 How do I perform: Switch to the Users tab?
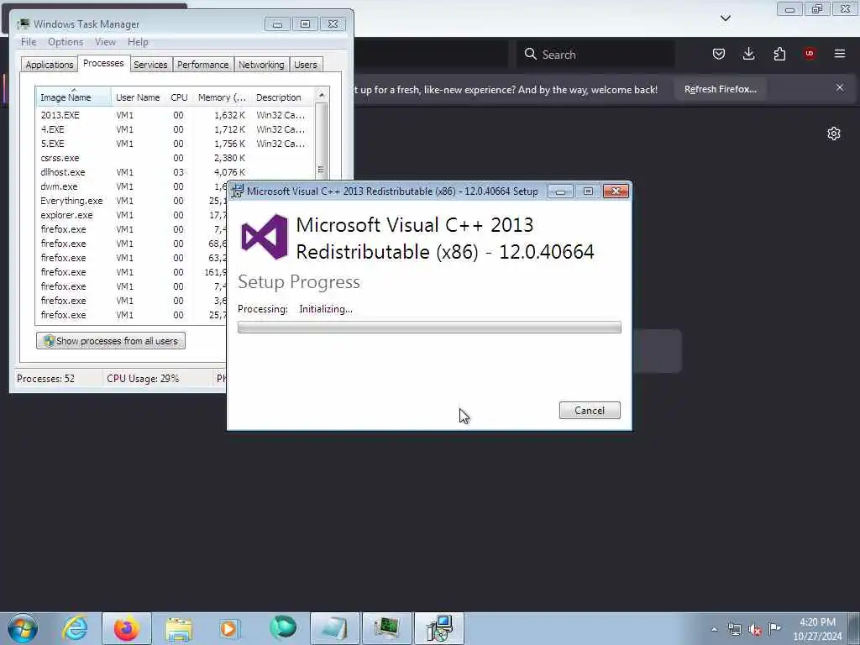306,64
